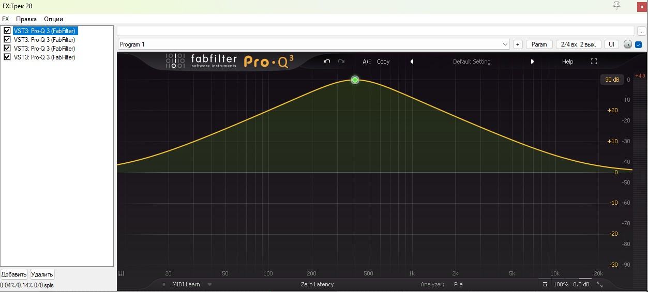This screenshot has height=292, width=648.
Task: Open the Правка menu
Action: coord(26,19)
